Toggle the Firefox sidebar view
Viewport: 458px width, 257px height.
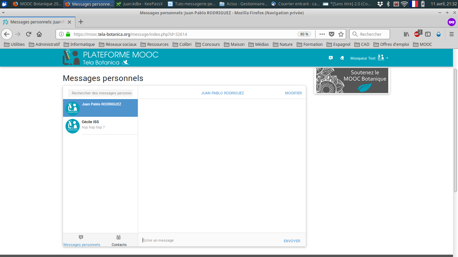point(428,34)
